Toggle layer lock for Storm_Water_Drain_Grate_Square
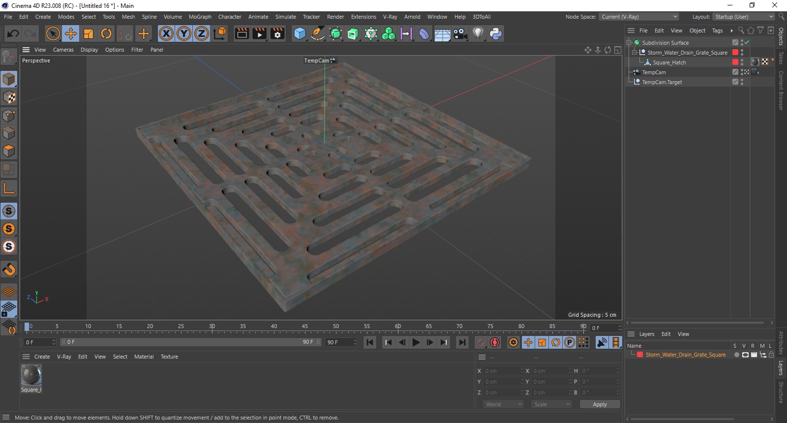The image size is (787, 423). coord(771,355)
